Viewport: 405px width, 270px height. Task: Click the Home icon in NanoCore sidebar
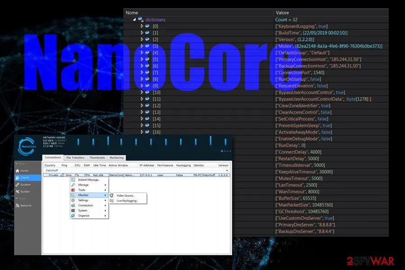coord(17,171)
